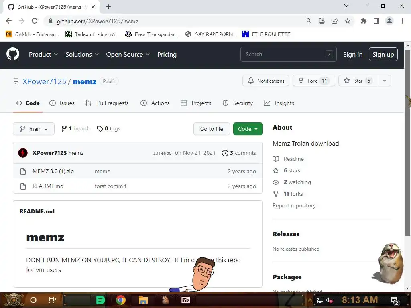Image resolution: width=411 pixels, height=308 pixels.
Task: Expand the star lists dropdown arrow
Action: (385, 81)
